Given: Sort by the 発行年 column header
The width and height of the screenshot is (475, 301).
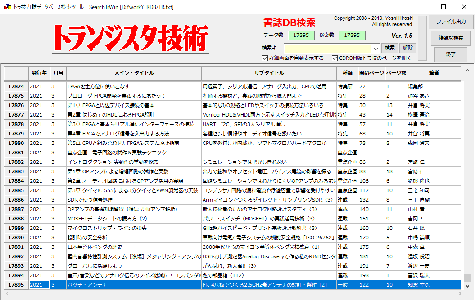Looking at the screenshot, I should [x=39, y=73].
